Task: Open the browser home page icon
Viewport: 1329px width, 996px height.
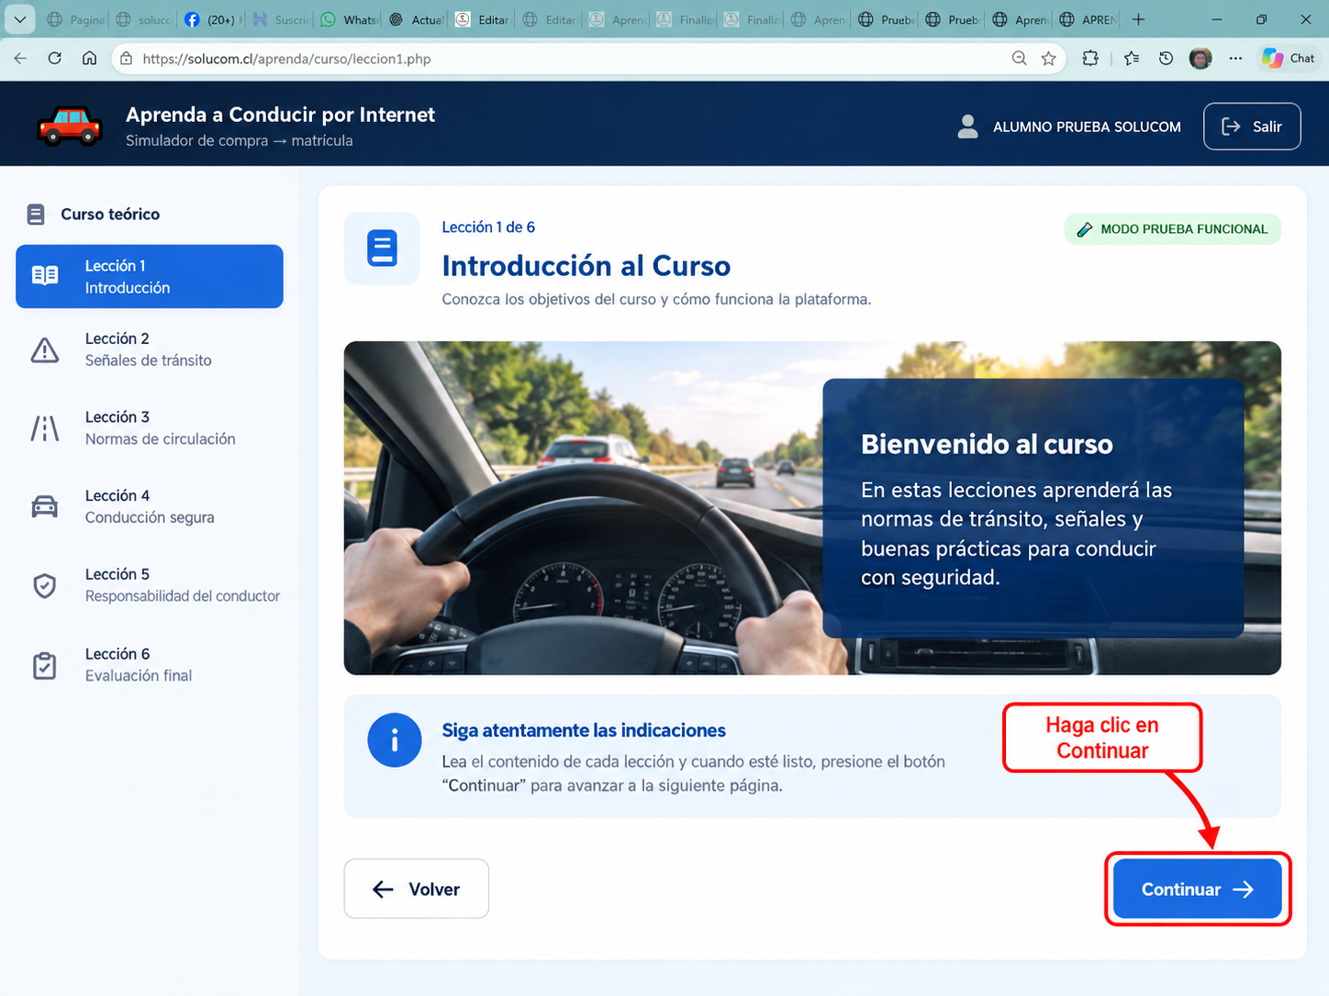Action: click(x=89, y=58)
